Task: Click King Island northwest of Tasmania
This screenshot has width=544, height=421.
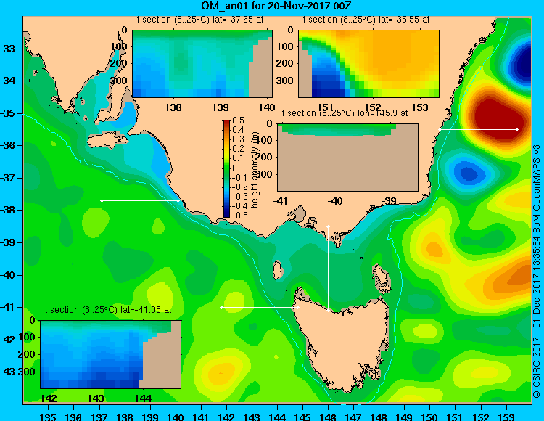Action: tap(277, 271)
